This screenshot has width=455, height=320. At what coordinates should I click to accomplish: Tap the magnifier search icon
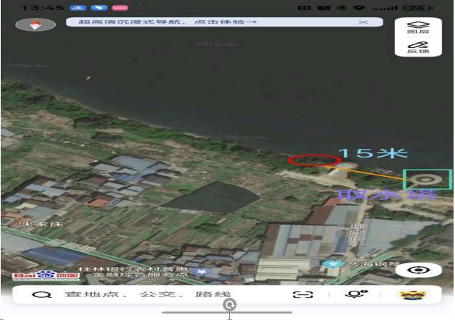click(x=44, y=295)
